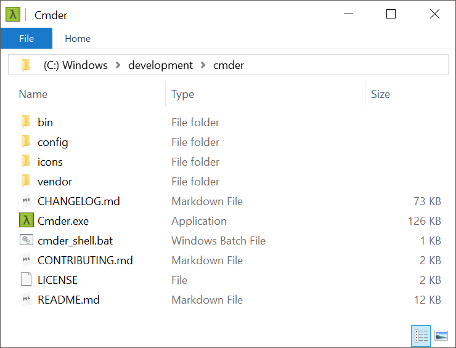Image resolution: width=456 pixels, height=348 pixels.
Task: Select the file name config
Action: click(x=53, y=142)
